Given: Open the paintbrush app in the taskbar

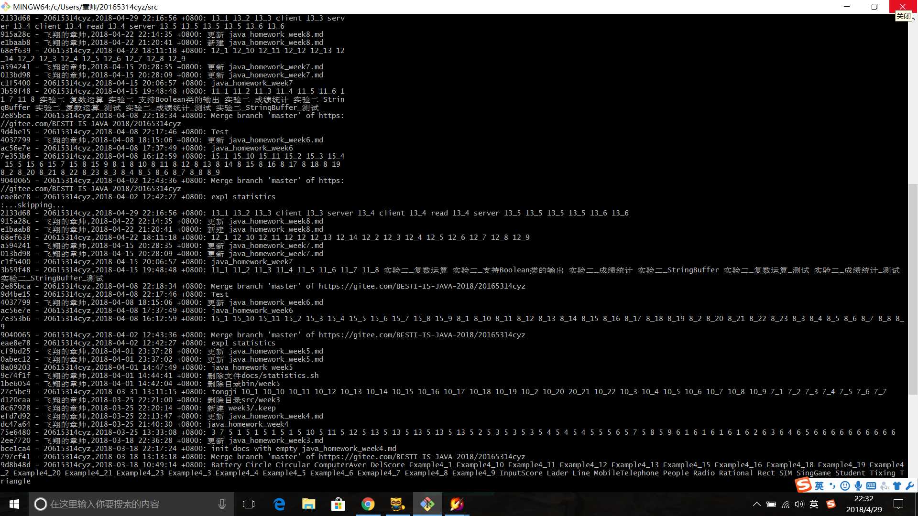Looking at the screenshot, I should [457, 504].
